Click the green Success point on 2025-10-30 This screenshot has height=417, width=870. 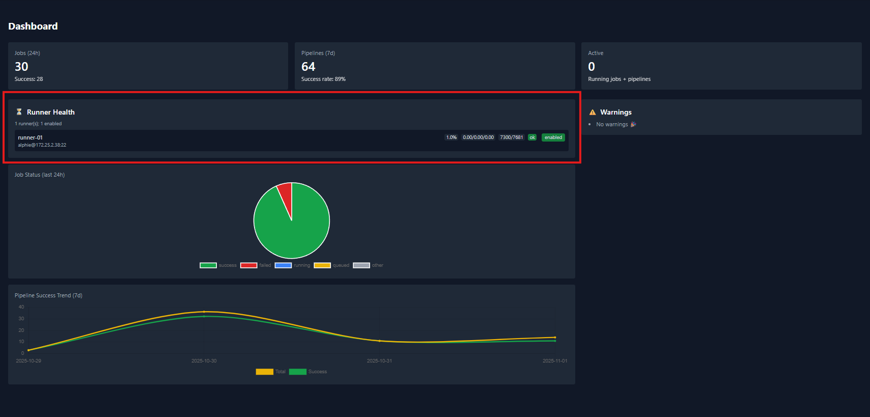click(204, 316)
